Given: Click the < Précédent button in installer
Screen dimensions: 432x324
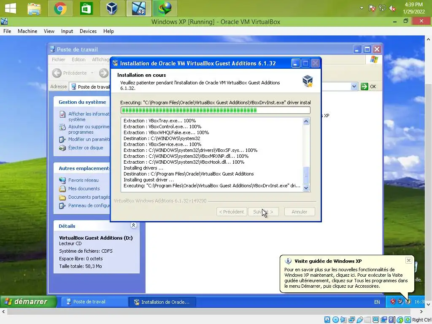Looking at the screenshot, I should point(232,212).
